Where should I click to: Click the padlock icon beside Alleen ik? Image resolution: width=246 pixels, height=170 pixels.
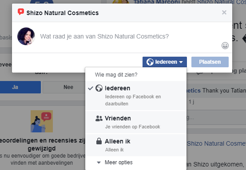99,141
